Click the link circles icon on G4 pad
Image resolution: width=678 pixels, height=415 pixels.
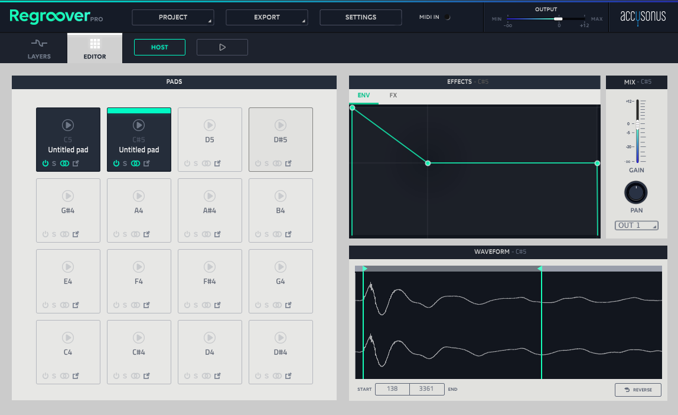tap(277, 305)
